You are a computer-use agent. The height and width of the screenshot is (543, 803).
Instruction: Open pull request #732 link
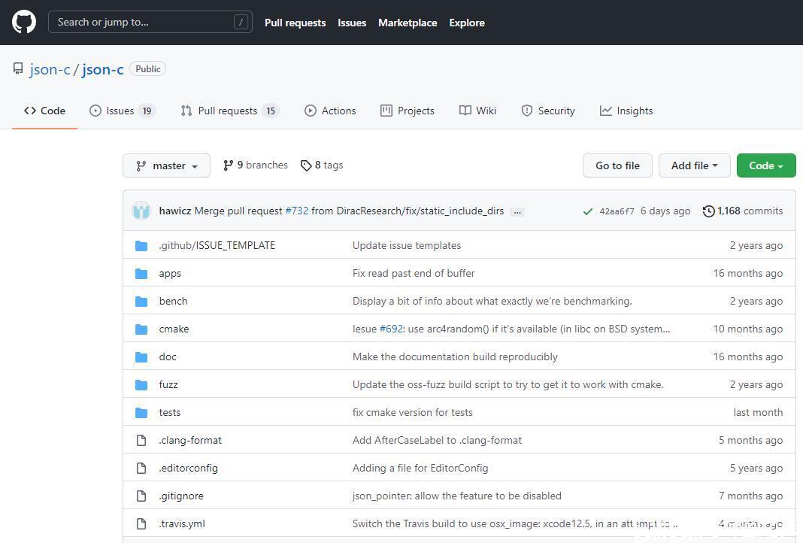[297, 211]
